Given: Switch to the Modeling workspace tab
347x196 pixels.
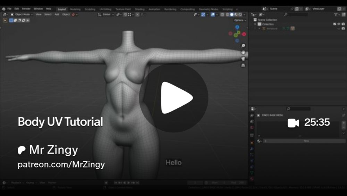Looking at the screenshot, I should [75, 9].
